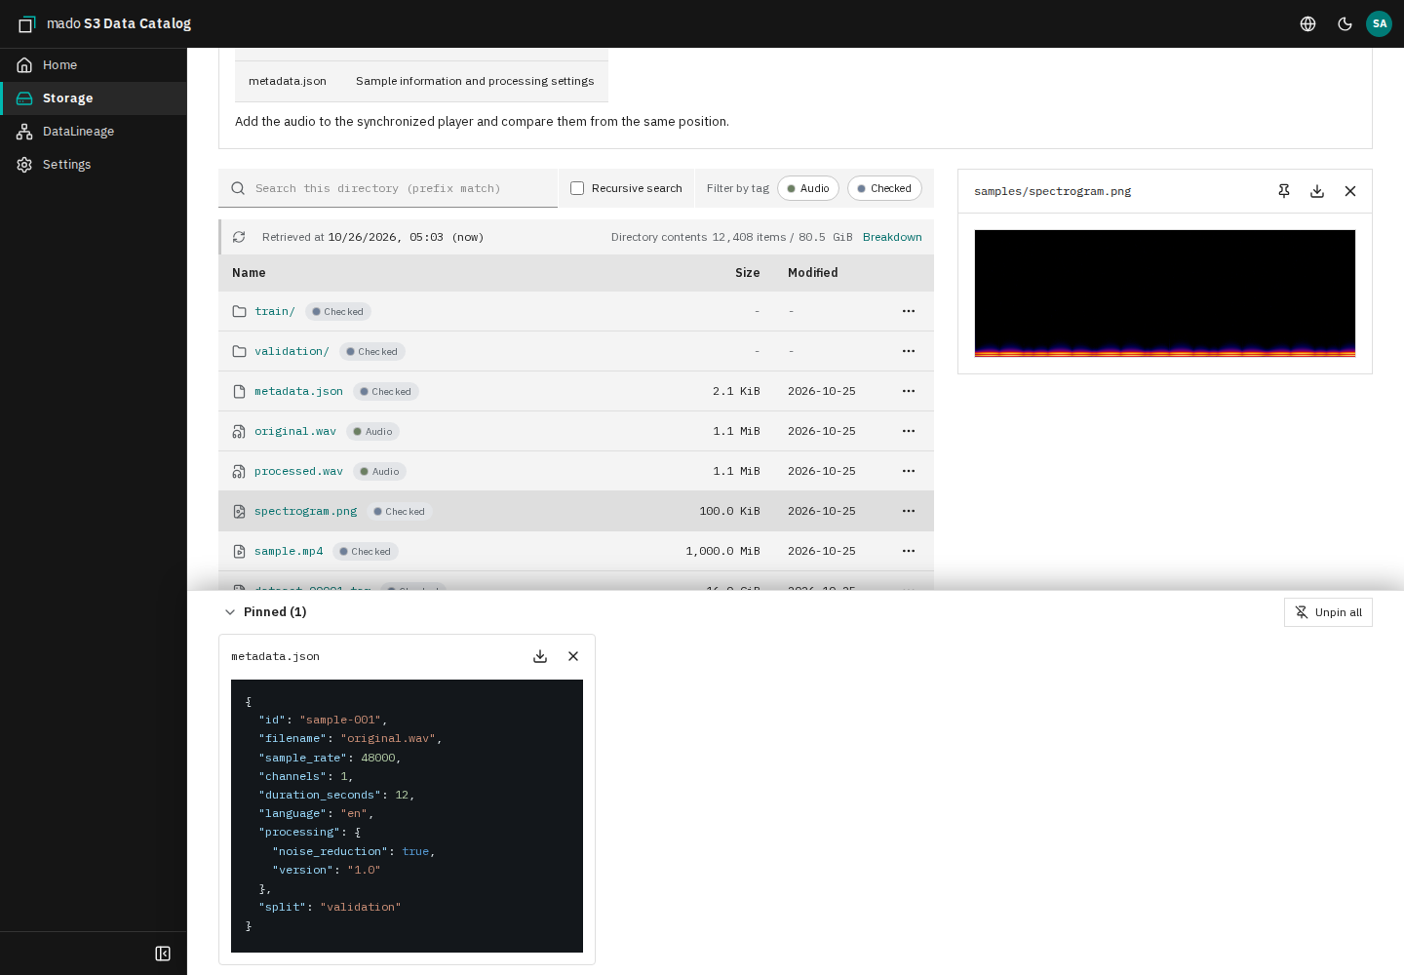The height and width of the screenshot is (975, 1404).
Task: Open the row menu for original.wav
Action: click(x=909, y=431)
